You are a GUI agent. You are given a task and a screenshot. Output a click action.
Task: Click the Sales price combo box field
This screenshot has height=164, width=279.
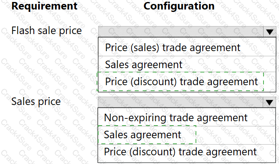[x=180, y=103]
